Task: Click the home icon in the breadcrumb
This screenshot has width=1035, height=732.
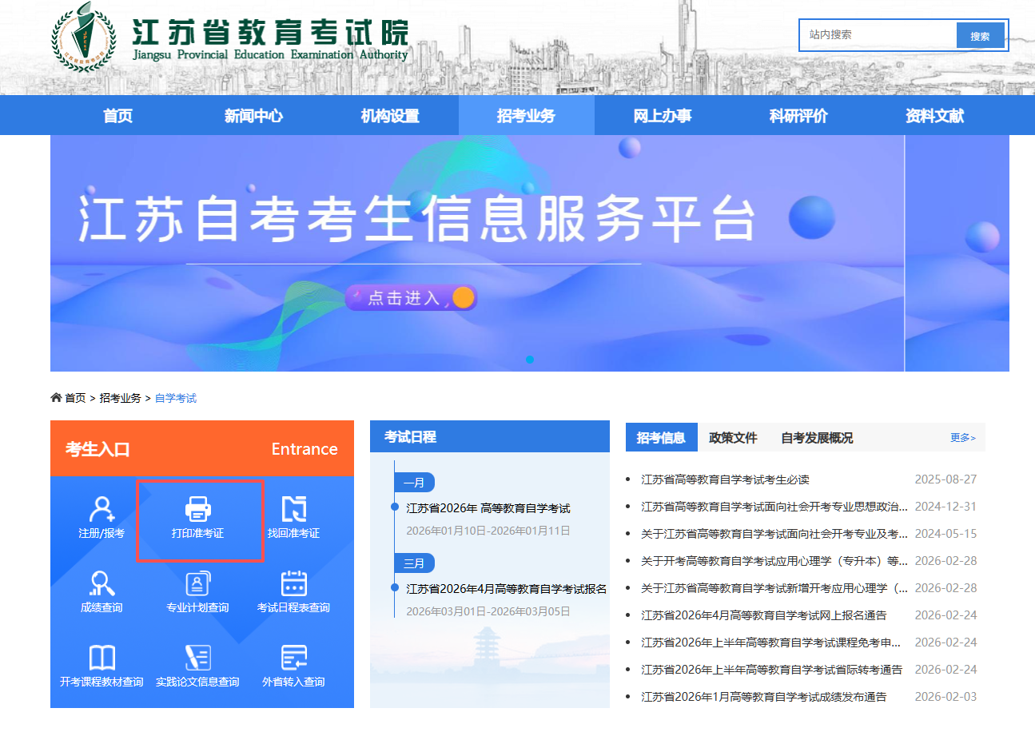Action: point(56,398)
